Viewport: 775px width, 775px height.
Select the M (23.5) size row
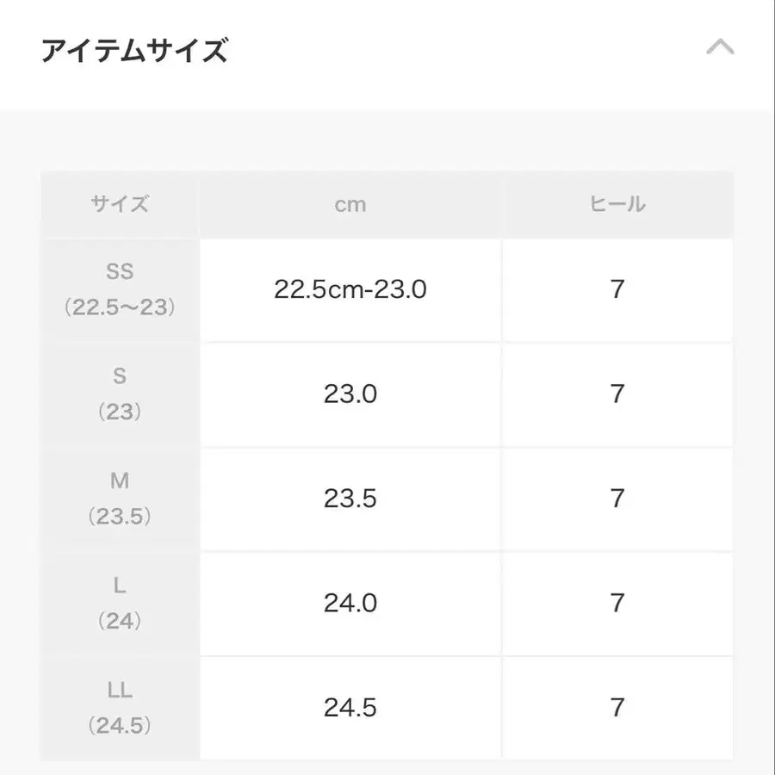(120, 499)
